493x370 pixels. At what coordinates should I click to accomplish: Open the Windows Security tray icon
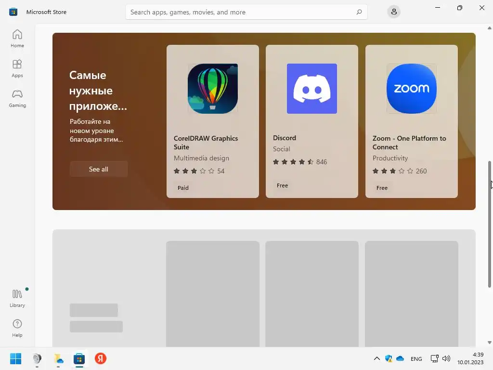[x=389, y=358]
